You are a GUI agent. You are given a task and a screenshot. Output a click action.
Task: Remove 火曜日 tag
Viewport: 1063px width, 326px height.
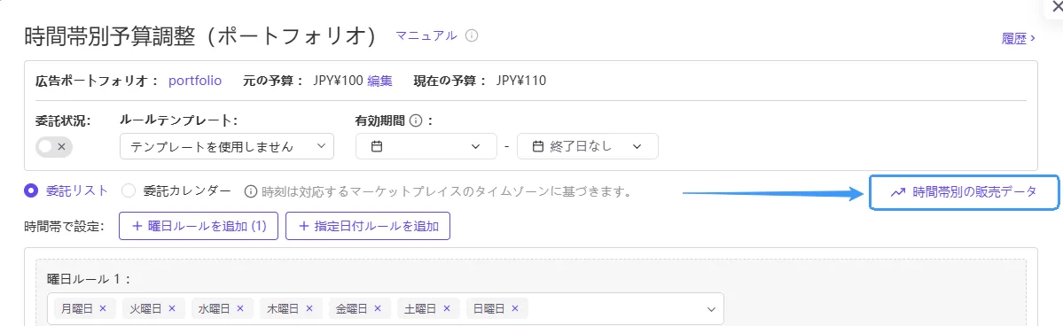pos(172,308)
